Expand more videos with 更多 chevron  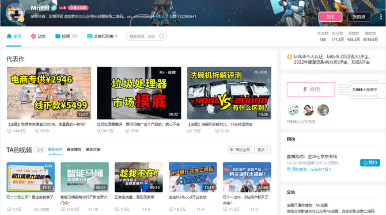[263, 149]
